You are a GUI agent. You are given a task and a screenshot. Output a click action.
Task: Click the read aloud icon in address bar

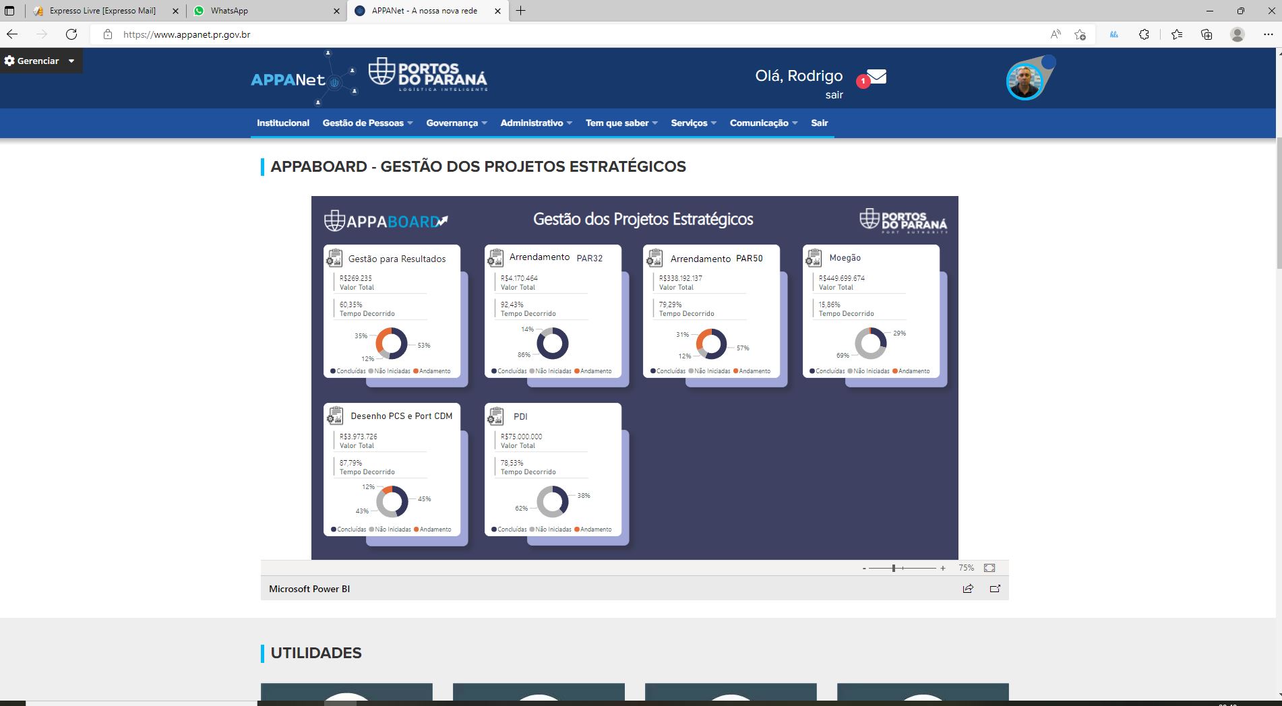(x=1056, y=34)
